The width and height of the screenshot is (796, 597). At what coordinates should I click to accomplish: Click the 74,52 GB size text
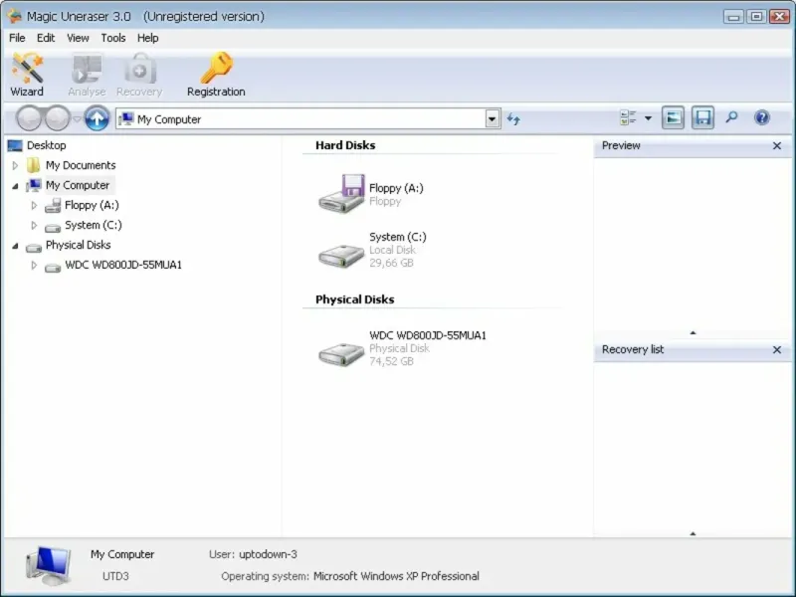pos(391,361)
